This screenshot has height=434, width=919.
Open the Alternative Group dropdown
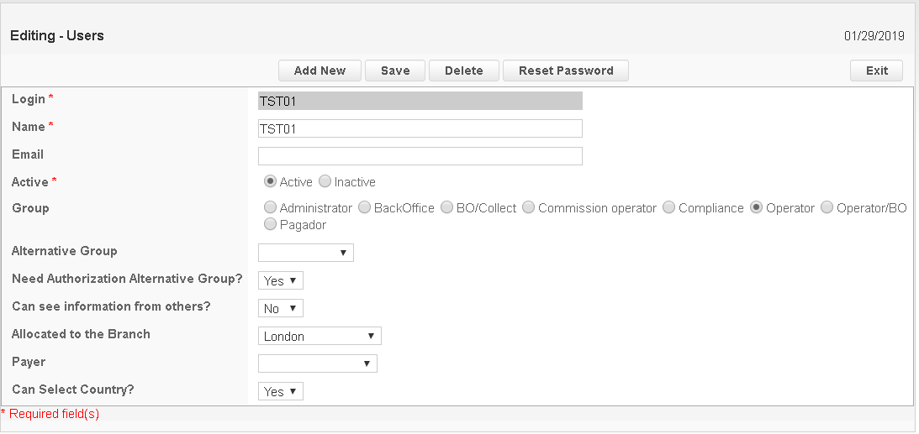[305, 253]
